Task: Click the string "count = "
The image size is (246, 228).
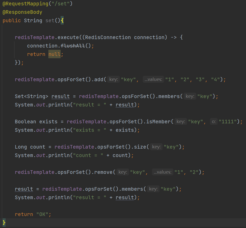Action: tap(88, 155)
